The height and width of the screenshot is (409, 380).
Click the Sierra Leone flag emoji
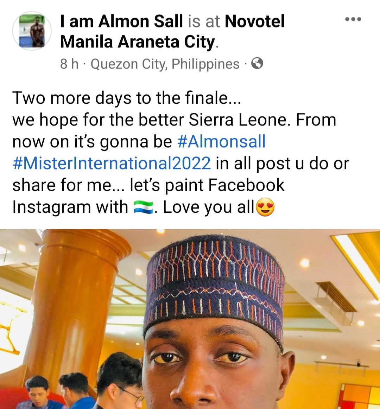(143, 207)
